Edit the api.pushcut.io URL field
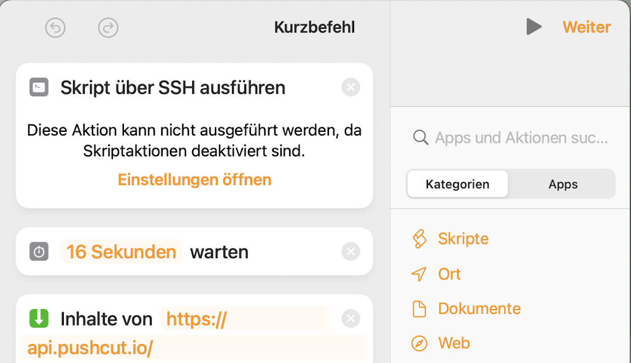The height and width of the screenshot is (363, 631). pyautogui.click(x=90, y=348)
